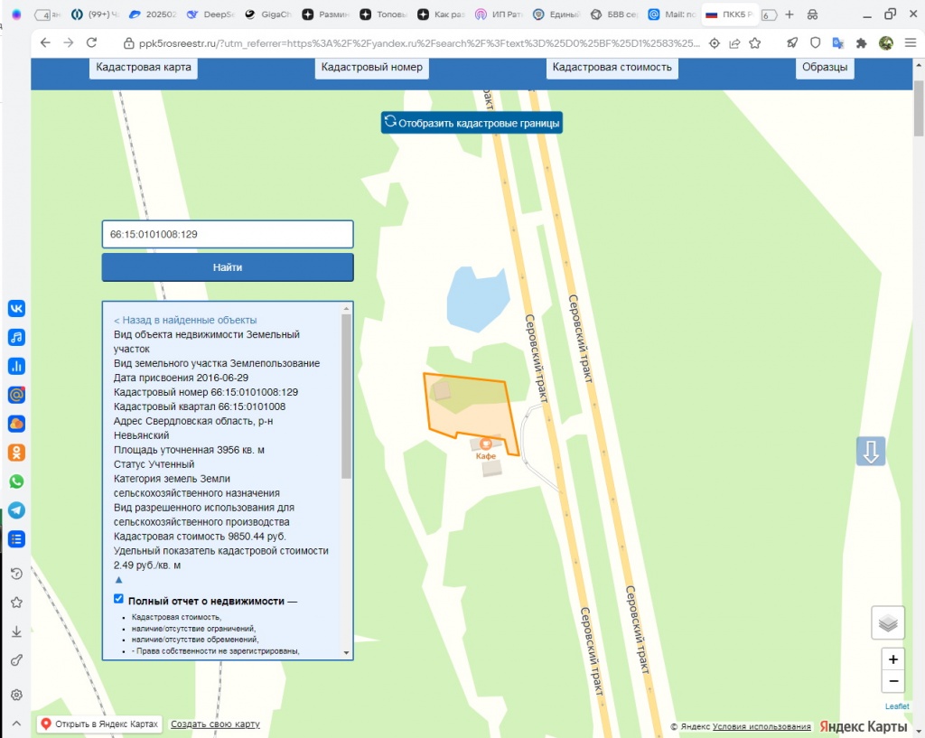Click the blue down-arrow map button
The width and height of the screenshot is (925, 738).
click(871, 451)
